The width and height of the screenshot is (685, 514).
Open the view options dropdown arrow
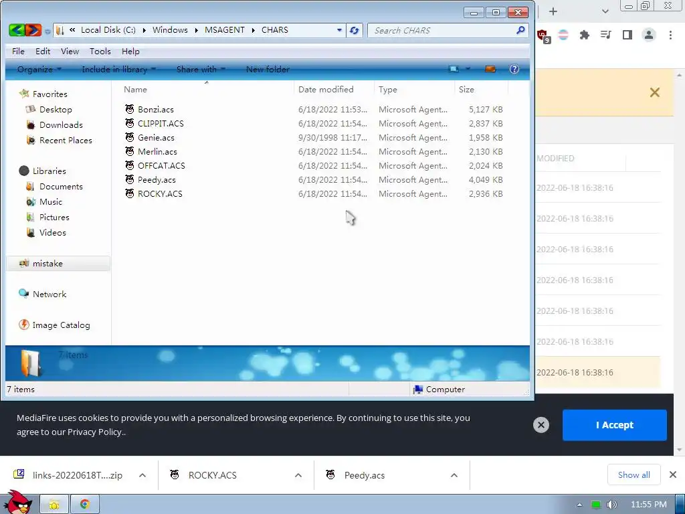click(x=468, y=69)
